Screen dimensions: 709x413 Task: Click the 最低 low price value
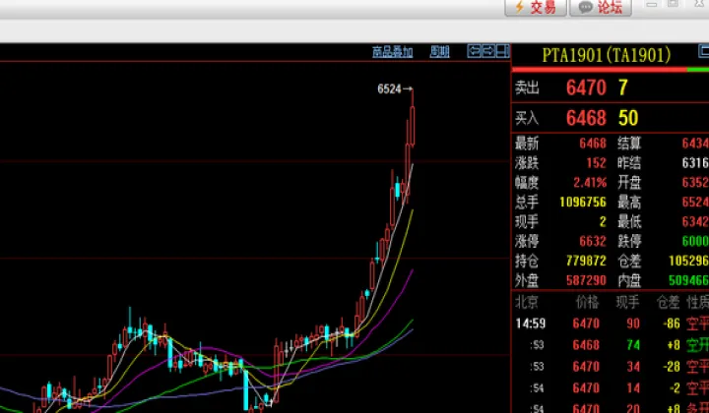[x=695, y=221]
